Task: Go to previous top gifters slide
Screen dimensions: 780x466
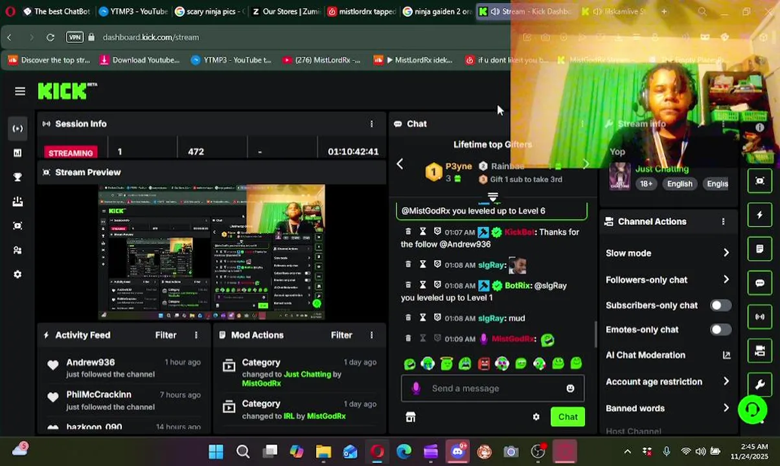Action: point(400,164)
